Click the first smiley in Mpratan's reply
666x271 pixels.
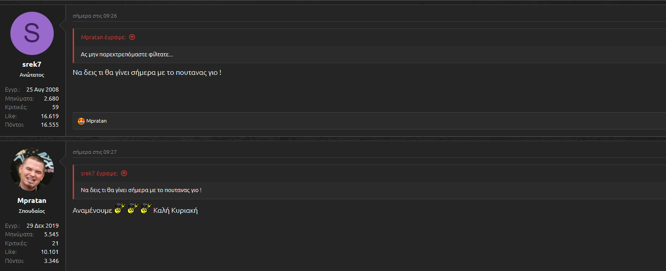(x=119, y=209)
